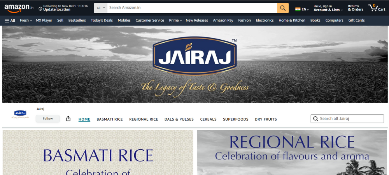Click the orange search magnifier button
Viewport: 389px width, 175px height.
(283, 8)
